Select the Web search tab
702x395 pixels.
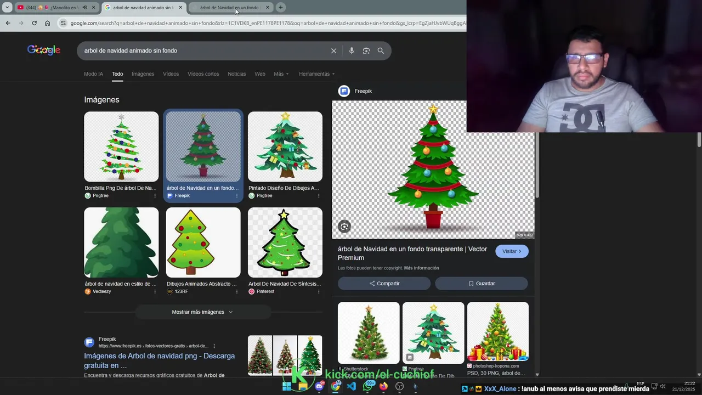260,74
